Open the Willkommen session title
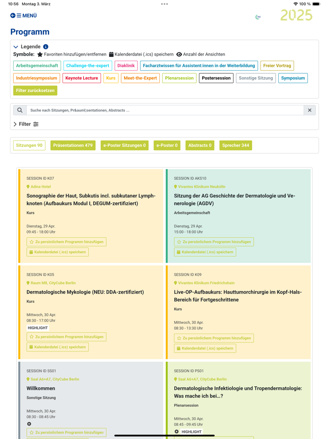Screen dimensions: 329x439 point(41,388)
